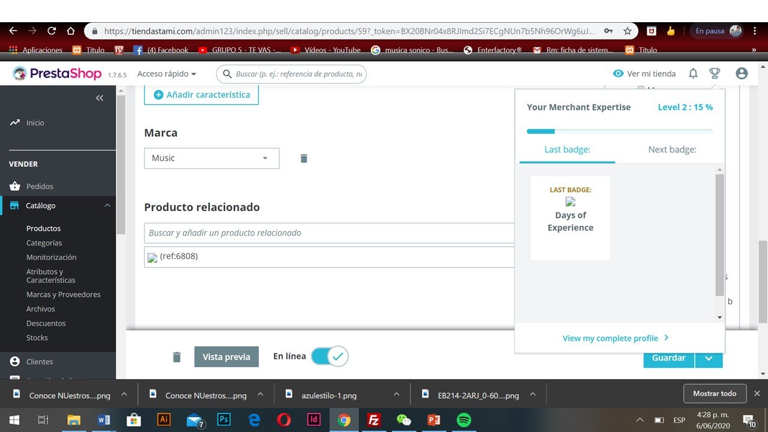Open Adobe Illustrator from the taskbar
Image resolution: width=768 pixels, height=432 pixels.
164,420
